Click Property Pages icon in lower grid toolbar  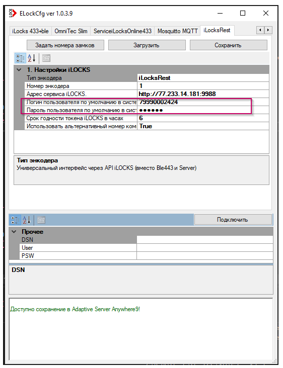pos(41,220)
